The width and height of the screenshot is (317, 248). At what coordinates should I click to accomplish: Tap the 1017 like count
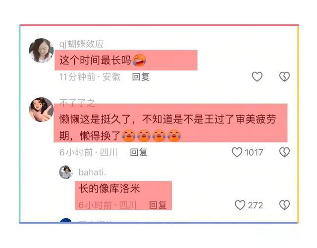point(254,152)
